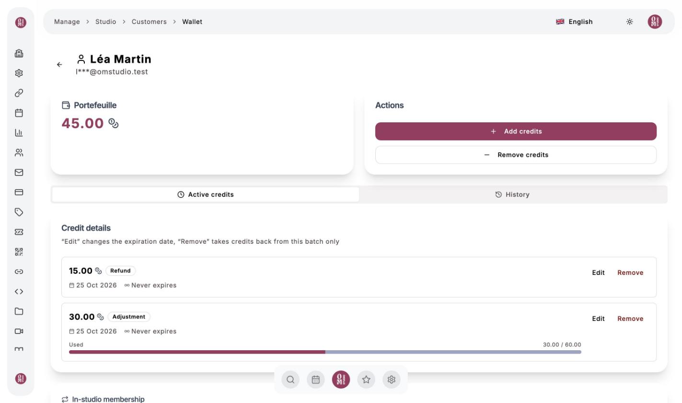
Task: Click the OM logo atop the sidebar
Action: tap(21, 22)
